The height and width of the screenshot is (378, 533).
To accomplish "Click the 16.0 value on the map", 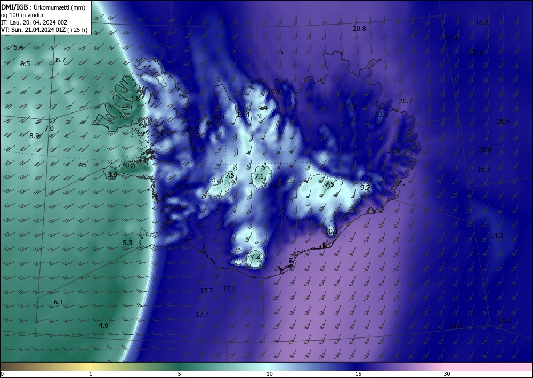I will pyautogui.click(x=217, y=117).
